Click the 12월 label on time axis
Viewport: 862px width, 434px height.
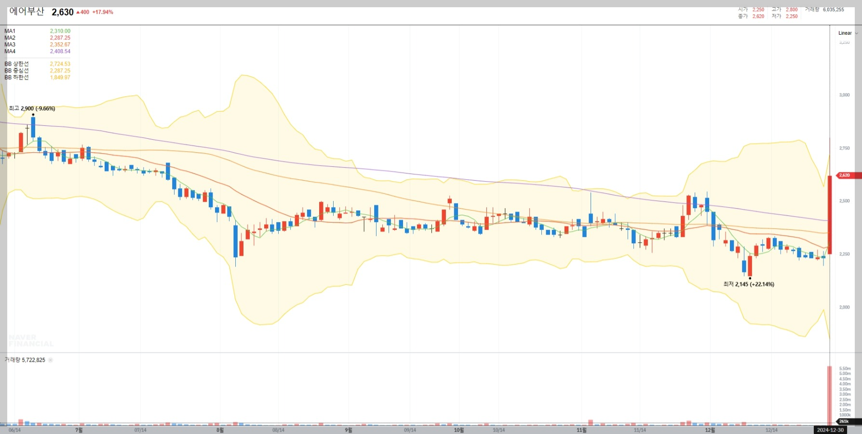click(x=710, y=430)
